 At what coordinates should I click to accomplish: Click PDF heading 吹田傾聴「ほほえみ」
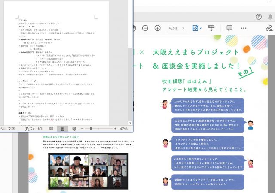click(187, 81)
